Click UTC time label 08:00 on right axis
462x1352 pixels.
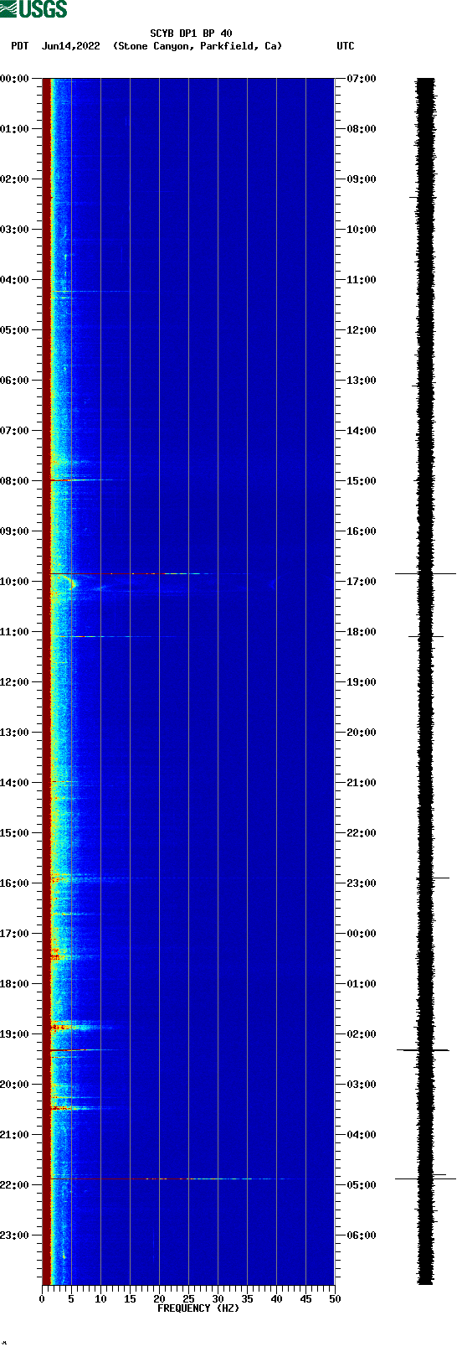(362, 129)
